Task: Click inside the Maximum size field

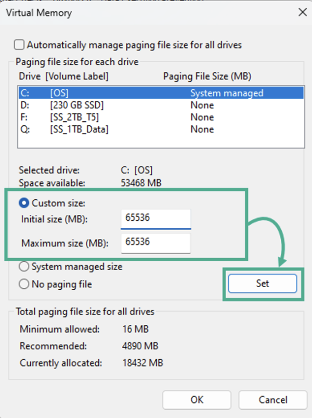Action: (155, 243)
